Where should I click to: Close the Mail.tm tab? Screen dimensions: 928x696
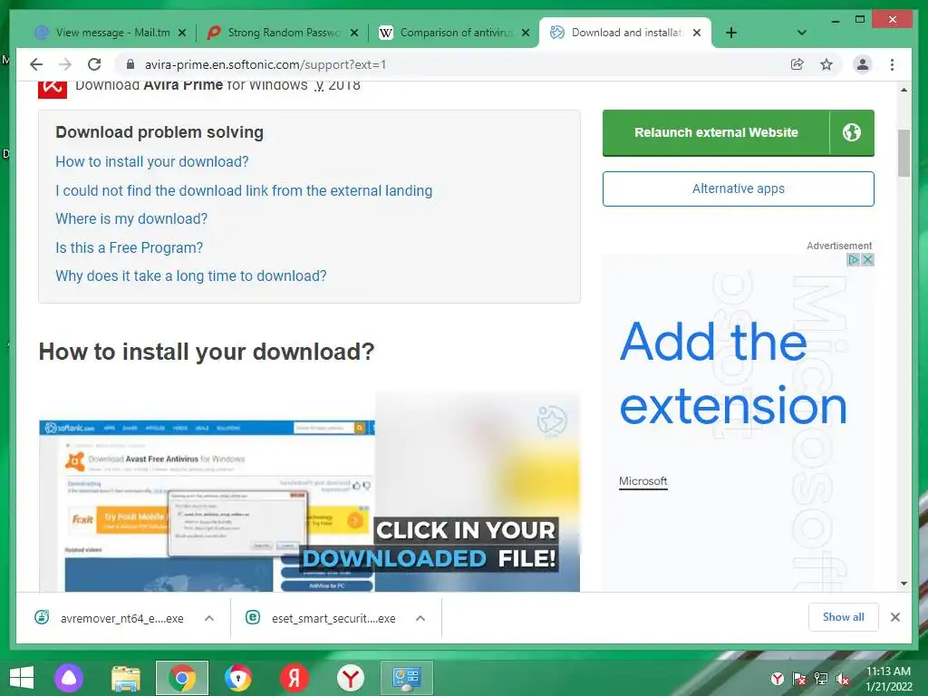click(182, 33)
